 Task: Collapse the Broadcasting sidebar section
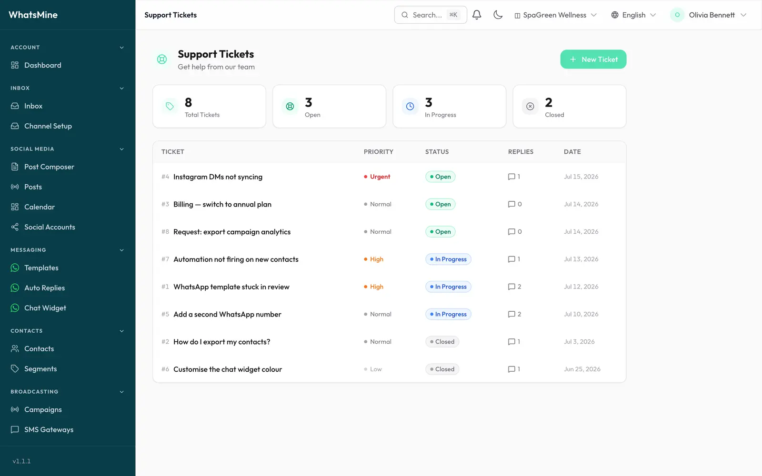(121, 392)
